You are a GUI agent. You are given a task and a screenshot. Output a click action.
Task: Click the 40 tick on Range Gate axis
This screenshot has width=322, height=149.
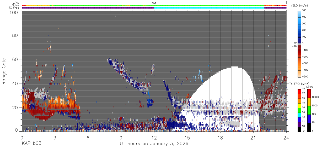pos(15,83)
